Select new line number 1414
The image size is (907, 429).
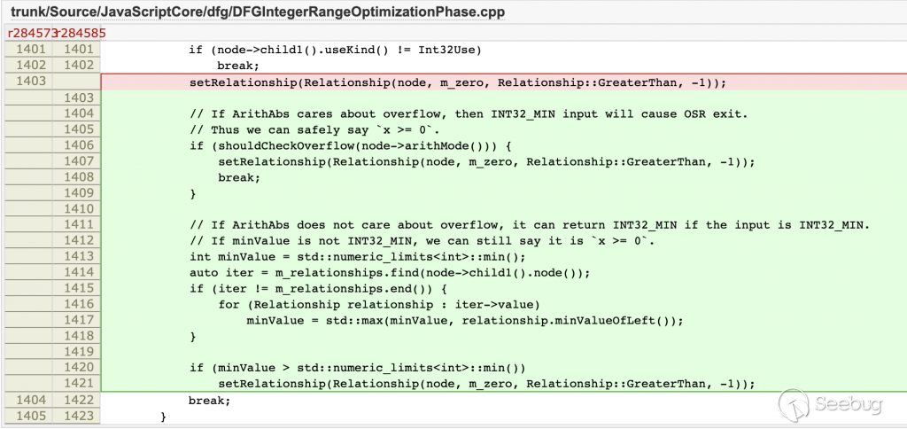coord(79,272)
